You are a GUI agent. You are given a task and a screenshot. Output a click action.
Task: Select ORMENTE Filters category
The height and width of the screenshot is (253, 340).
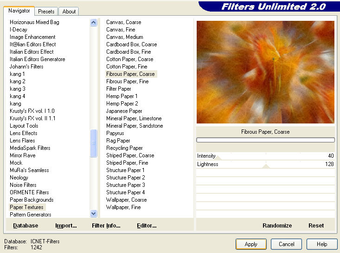29,192
